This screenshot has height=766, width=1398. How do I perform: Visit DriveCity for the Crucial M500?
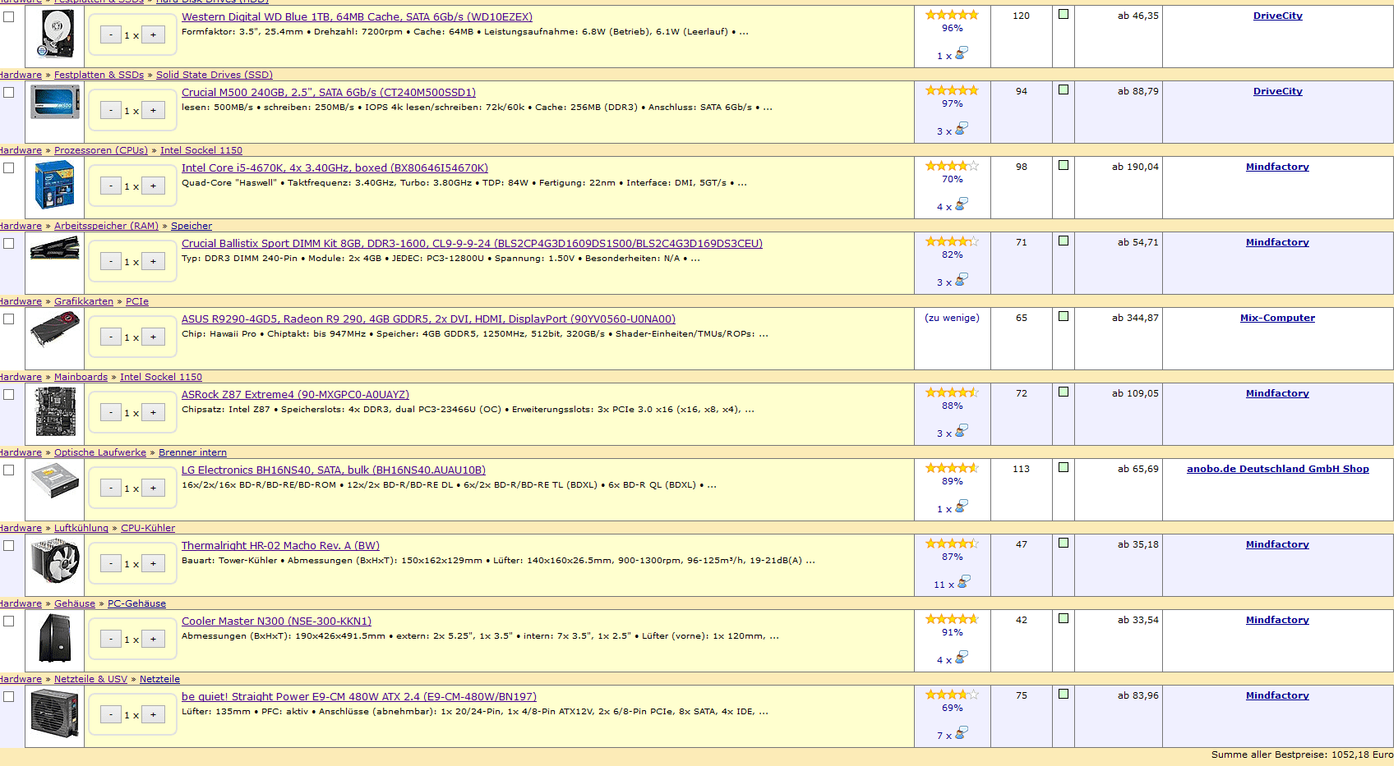(1277, 91)
